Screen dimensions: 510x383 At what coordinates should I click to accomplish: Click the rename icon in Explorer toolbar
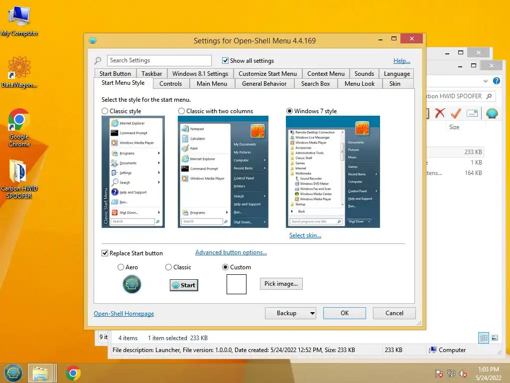472,113
